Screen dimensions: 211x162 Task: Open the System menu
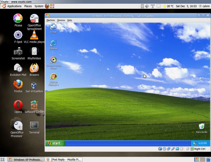(x=39, y=6)
